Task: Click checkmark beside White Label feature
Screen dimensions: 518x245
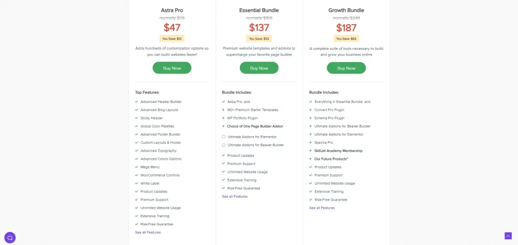Action: pyautogui.click(x=137, y=183)
